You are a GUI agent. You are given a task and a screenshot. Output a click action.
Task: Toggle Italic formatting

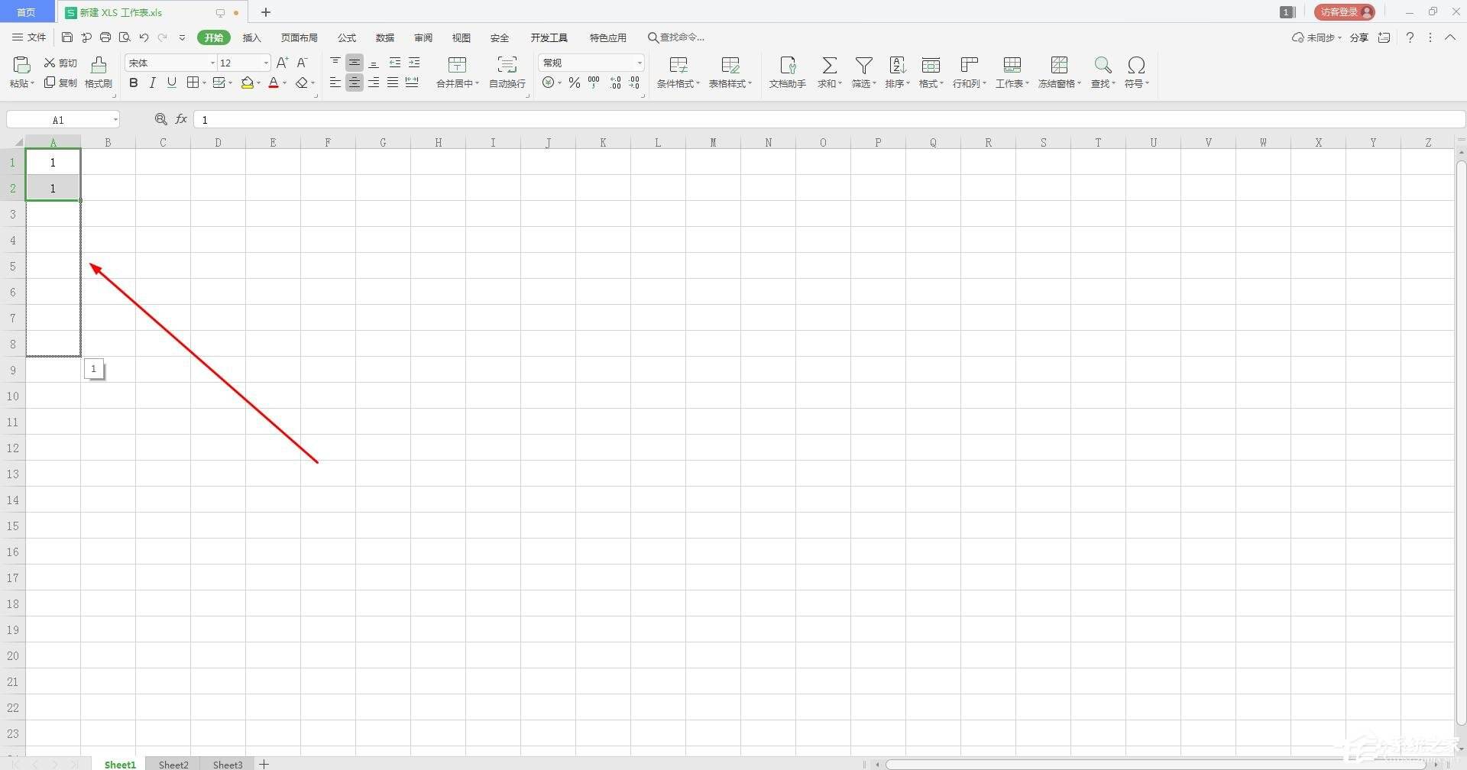[x=153, y=82]
